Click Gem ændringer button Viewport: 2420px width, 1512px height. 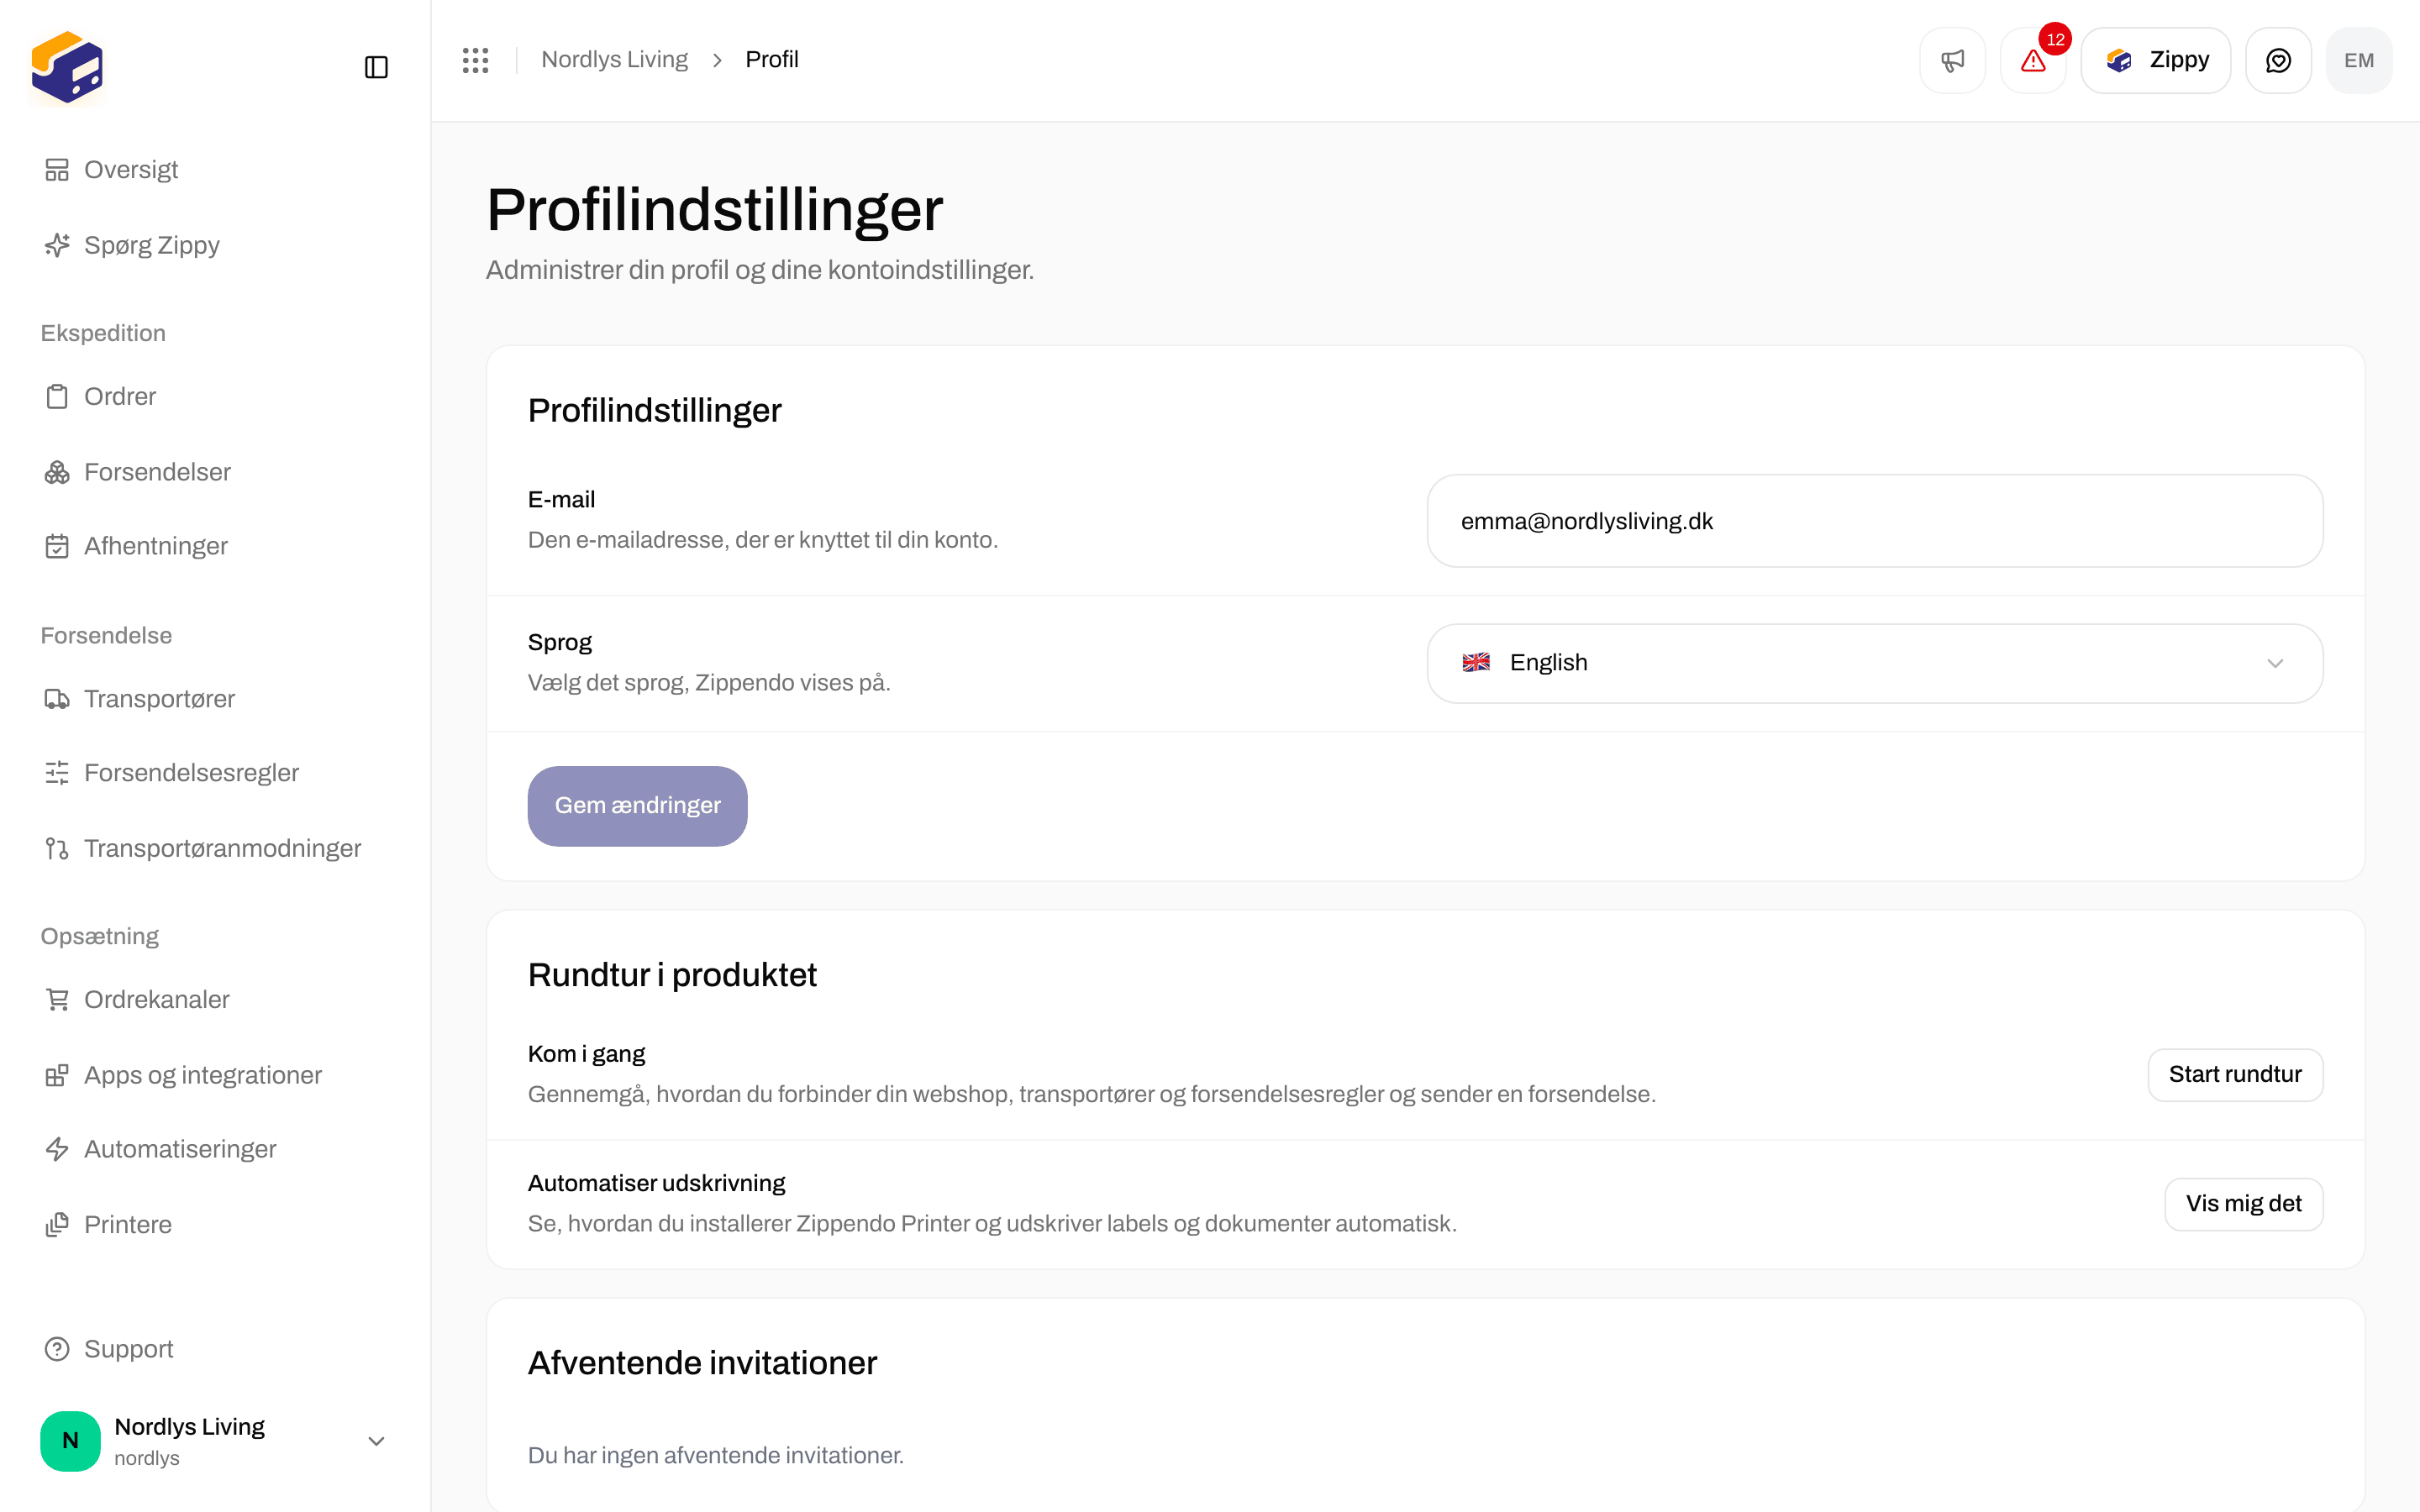pyautogui.click(x=637, y=806)
